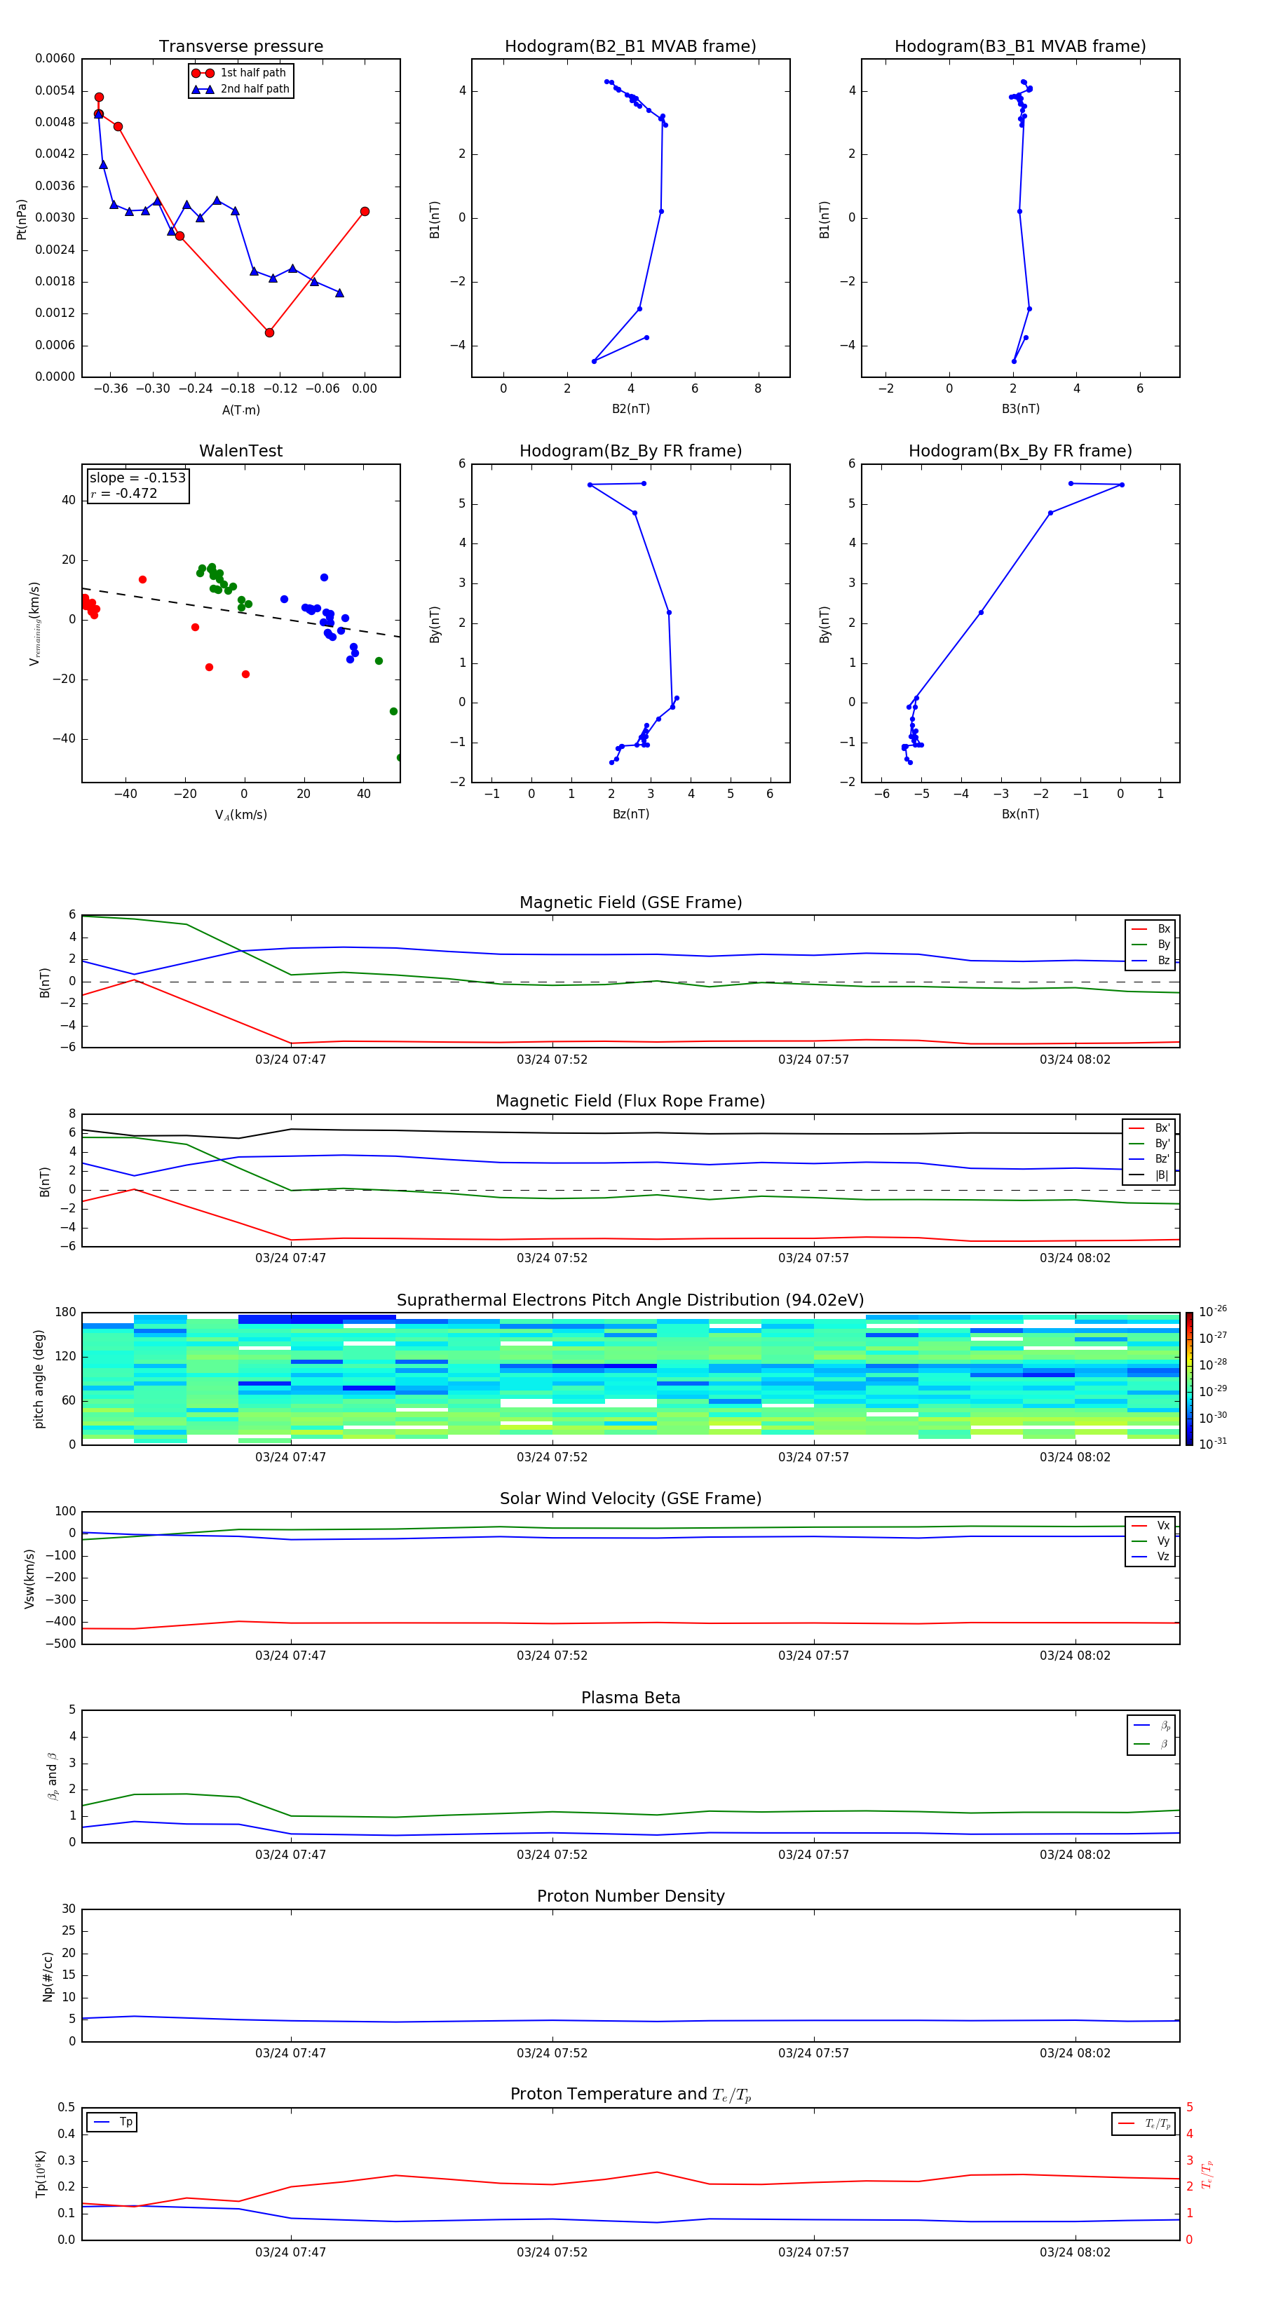Click the '10^-31' colorbar label
This screenshot has height=2314, width=1262.
coord(1213,1444)
